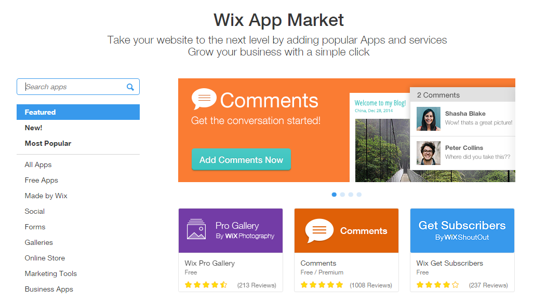Screen dimensions: 560x303
Task: Open the Most Popular category
Action: [x=48, y=144]
